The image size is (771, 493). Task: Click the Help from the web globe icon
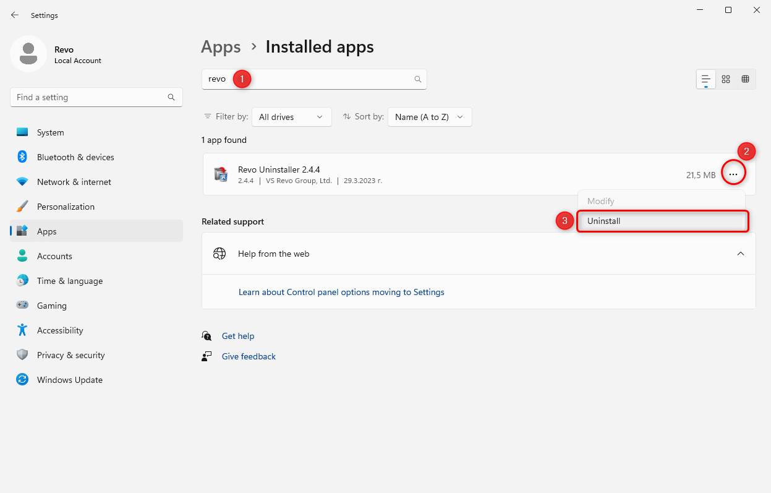click(219, 254)
